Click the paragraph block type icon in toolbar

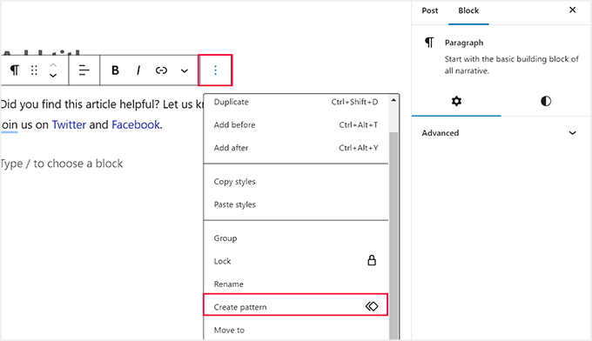tap(14, 70)
